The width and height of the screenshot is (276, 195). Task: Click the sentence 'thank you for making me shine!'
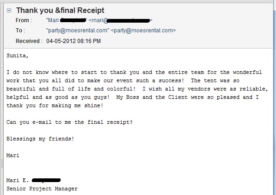coord(55,106)
